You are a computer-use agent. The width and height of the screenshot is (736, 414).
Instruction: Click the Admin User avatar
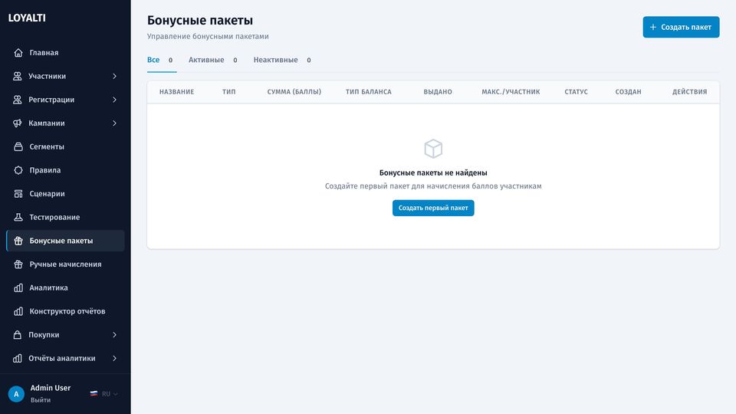point(16,394)
